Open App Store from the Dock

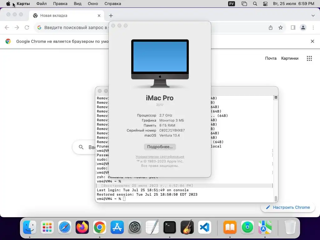tap(117, 227)
